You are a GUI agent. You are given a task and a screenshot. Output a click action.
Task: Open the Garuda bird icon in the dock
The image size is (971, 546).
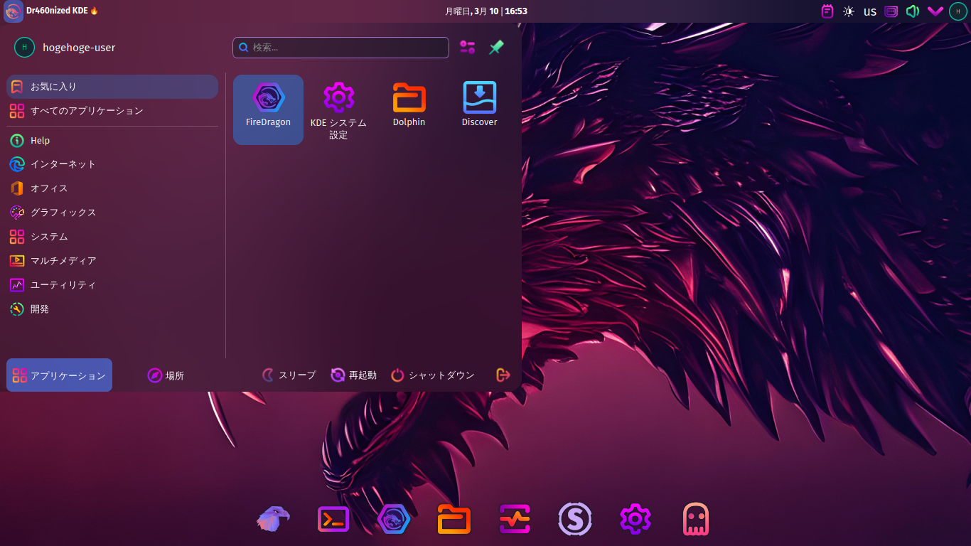pos(273,519)
